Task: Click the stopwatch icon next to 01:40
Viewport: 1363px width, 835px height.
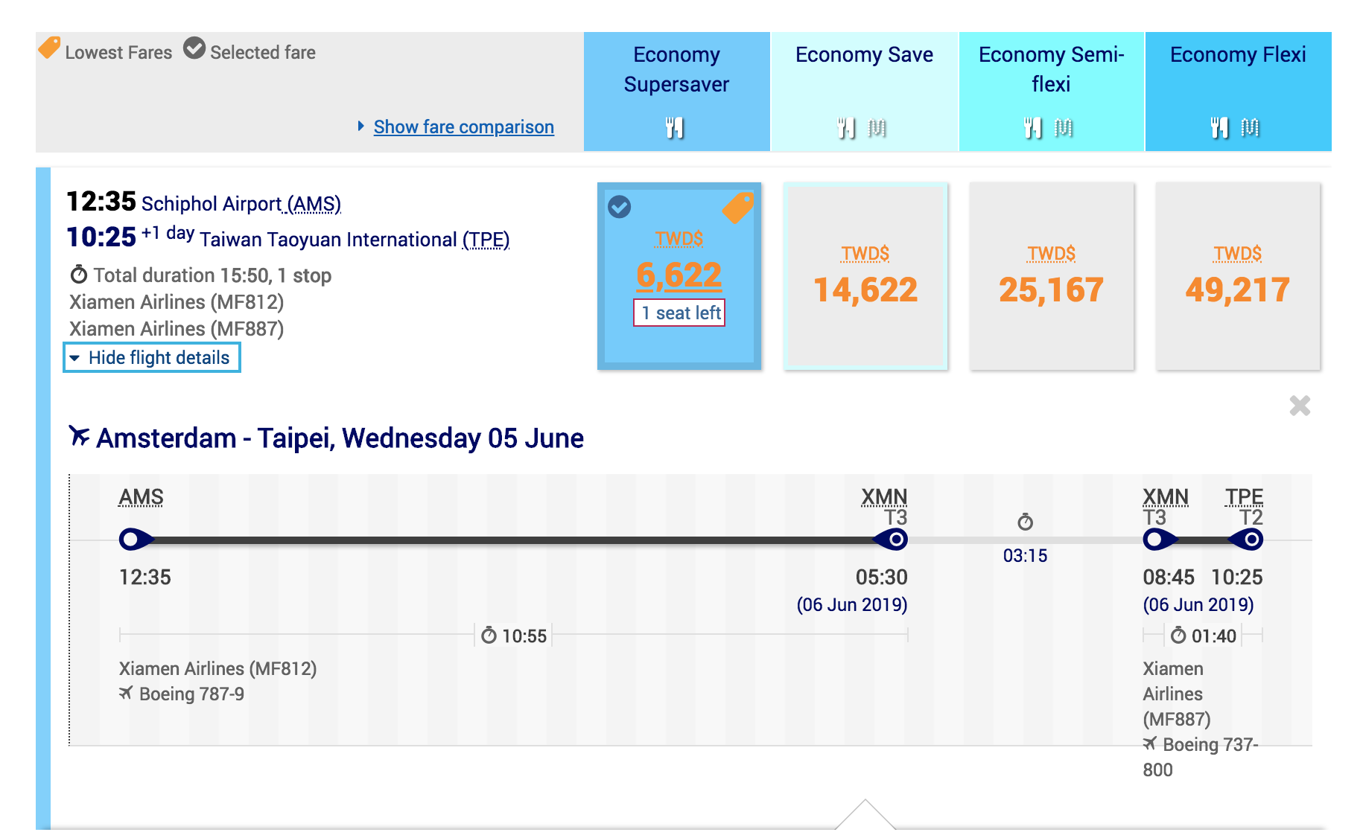Action: pyautogui.click(x=1178, y=636)
